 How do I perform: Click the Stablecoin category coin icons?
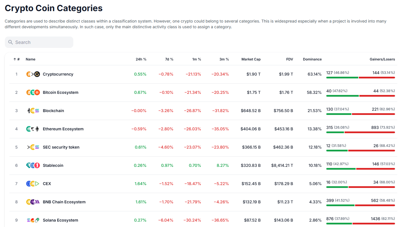coord(33,165)
